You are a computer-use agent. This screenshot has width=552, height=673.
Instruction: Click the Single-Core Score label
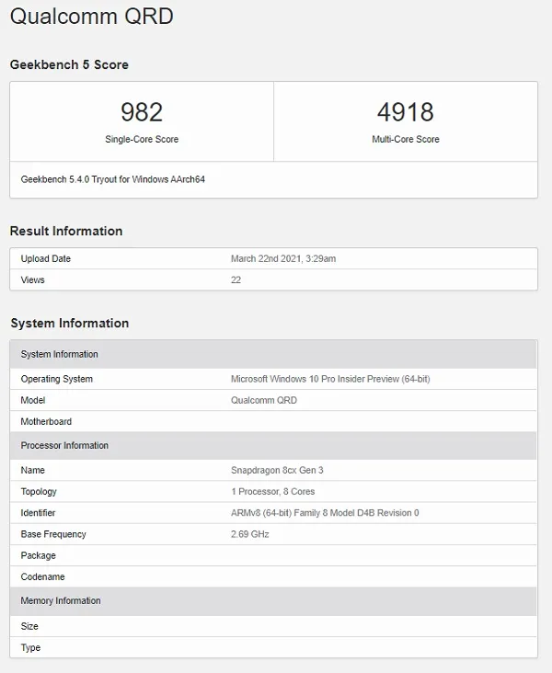pos(142,139)
